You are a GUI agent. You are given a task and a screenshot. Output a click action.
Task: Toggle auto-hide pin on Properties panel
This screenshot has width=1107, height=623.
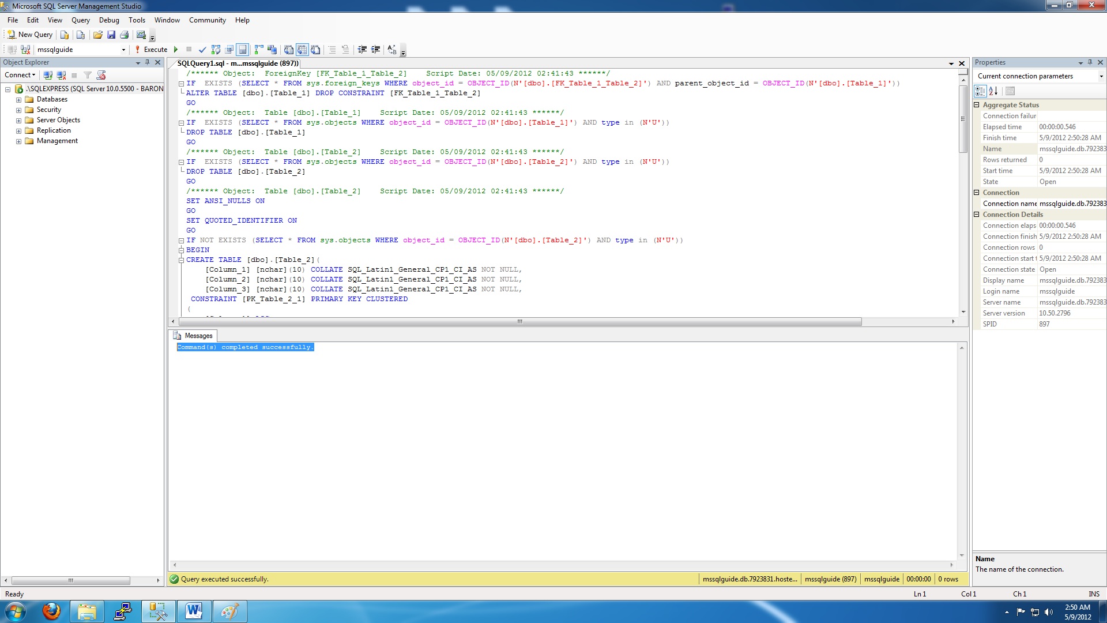click(x=1090, y=62)
